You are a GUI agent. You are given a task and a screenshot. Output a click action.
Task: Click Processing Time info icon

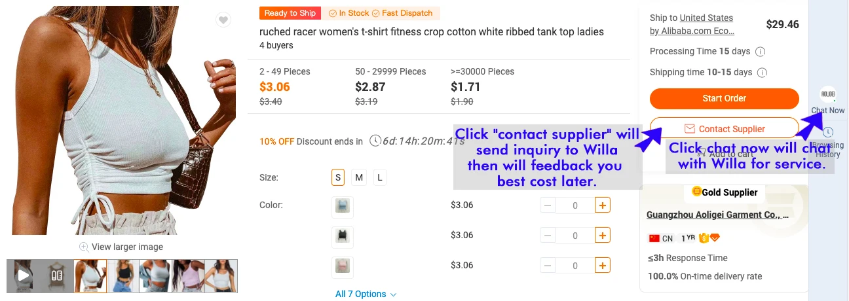761,52
